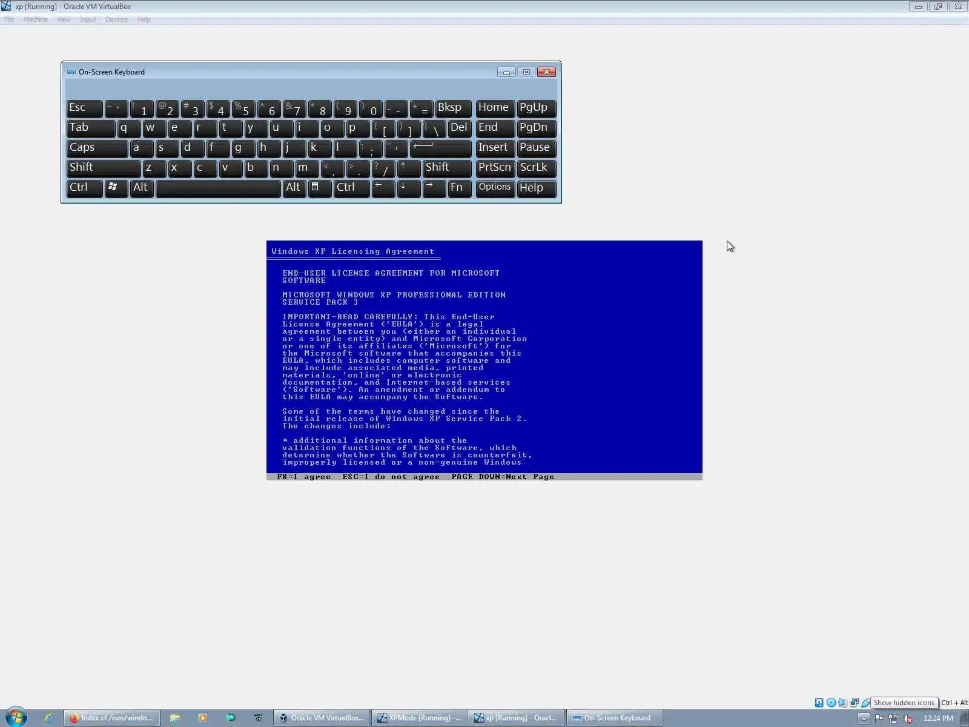Screen dimensions: 969x727
Task: Click the Bksp key
Action: click(453, 108)
